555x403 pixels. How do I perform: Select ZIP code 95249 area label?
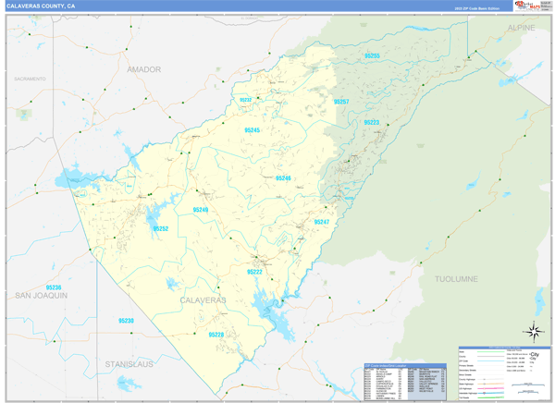click(x=201, y=210)
